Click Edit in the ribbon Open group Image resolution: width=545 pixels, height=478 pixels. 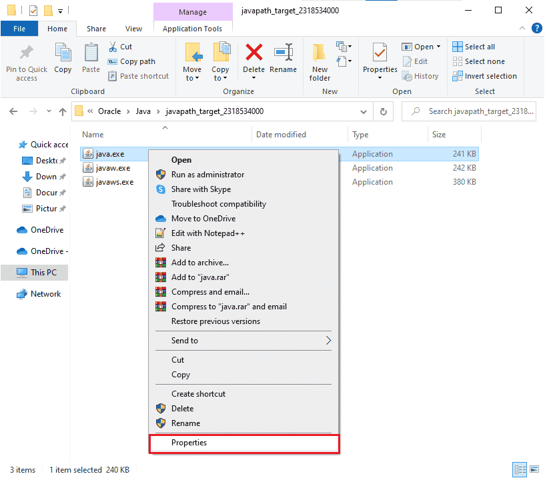pyautogui.click(x=415, y=61)
